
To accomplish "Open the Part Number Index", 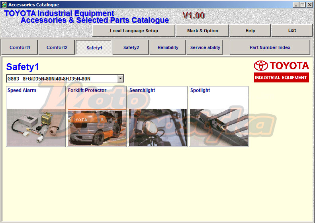I will (x=270, y=47).
